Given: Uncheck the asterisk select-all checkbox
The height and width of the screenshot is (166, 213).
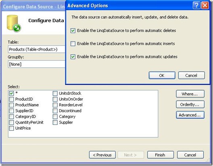Looking at the screenshot, I should [11, 93].
